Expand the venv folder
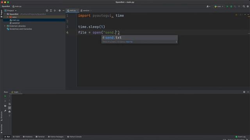 pos(7,17)
